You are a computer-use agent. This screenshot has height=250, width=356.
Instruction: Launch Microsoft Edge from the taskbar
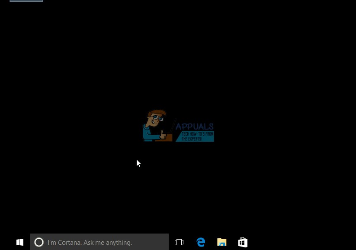pyautogui.click(x=201, y=242)
